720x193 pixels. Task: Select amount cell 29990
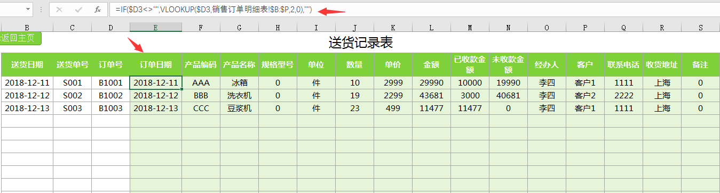[x=431, y=82]
